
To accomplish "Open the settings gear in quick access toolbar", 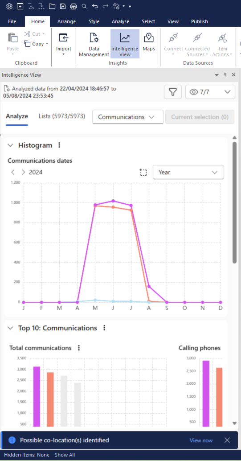I will point(9,6).
